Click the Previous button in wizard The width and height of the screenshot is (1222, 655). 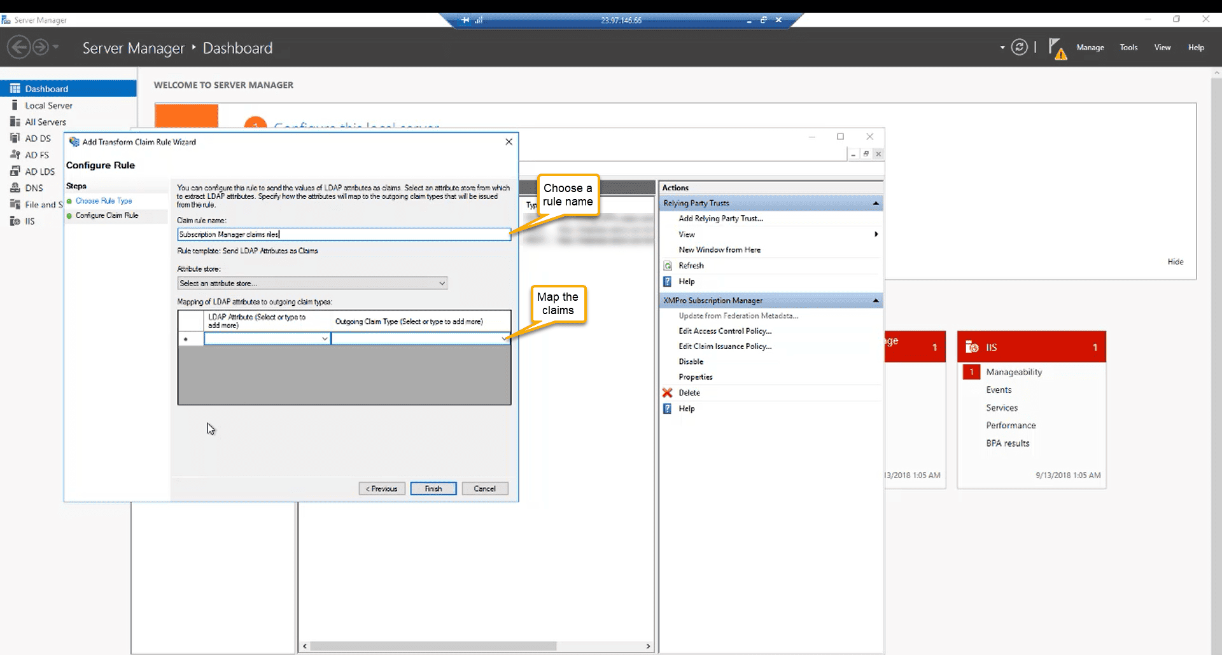[382, 488]
